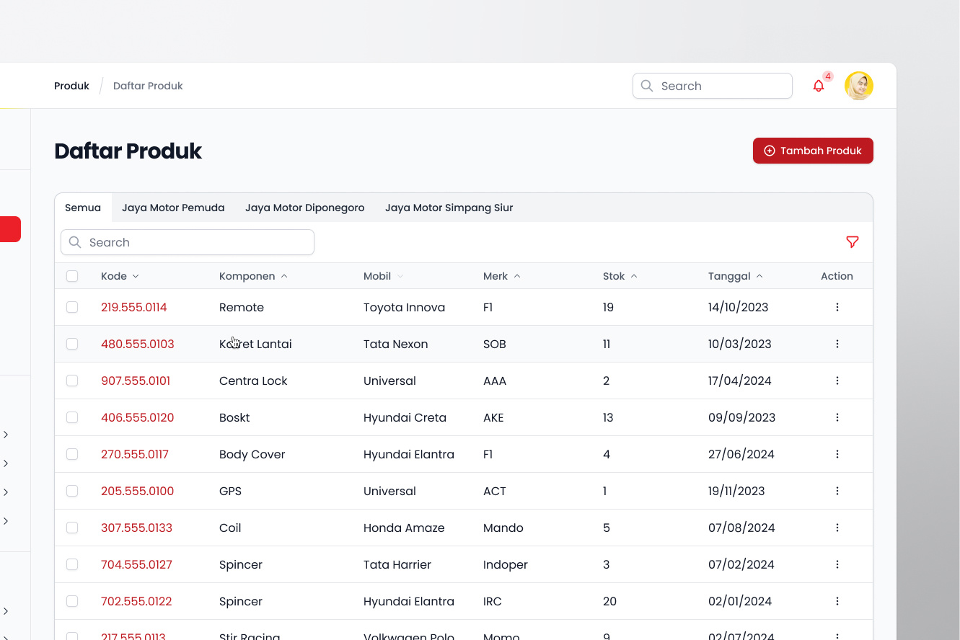Image resolution: width=960 pixels, height=640 pixels.
Task: Click the Indoper brand cell
Action: pyautogui.click(x=506, y=564)
